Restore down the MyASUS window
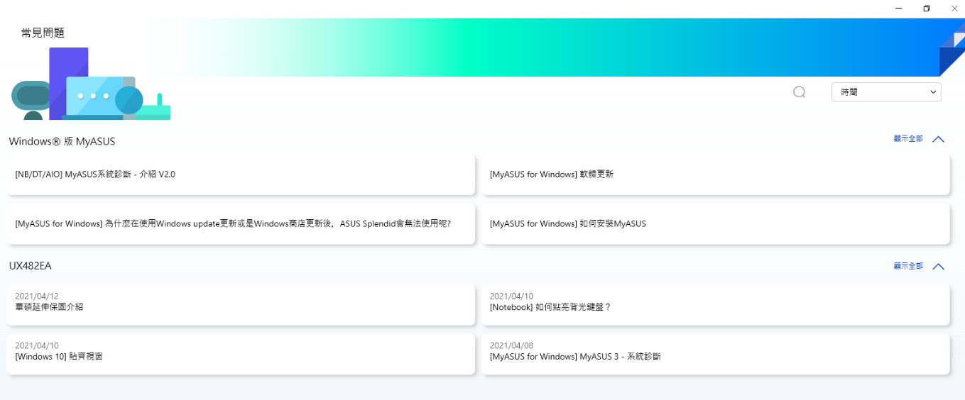 (927, 9)
